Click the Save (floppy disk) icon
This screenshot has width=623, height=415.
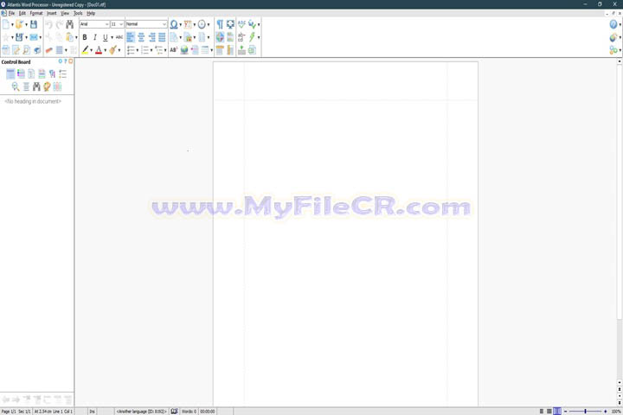[34, 24]
